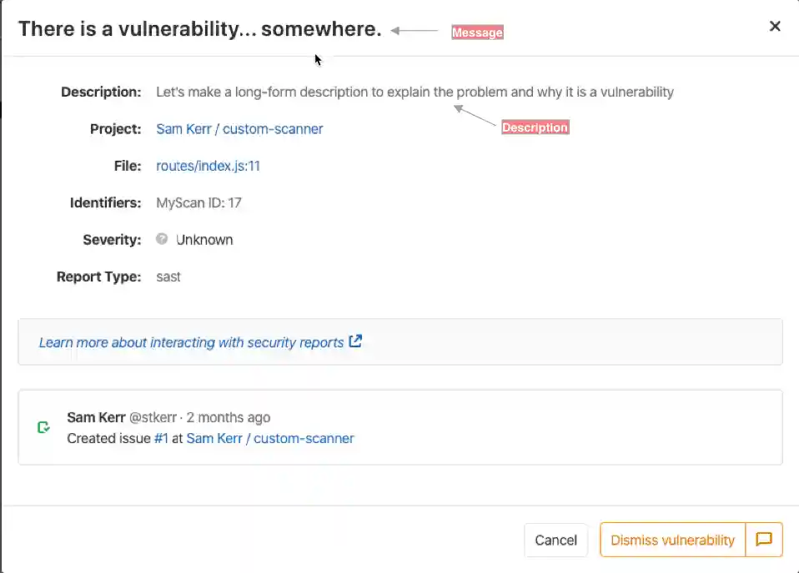Select the Description annotation badge
This screenshot has height=573, width=799.
pyautogui.click(x=535, y=127)
